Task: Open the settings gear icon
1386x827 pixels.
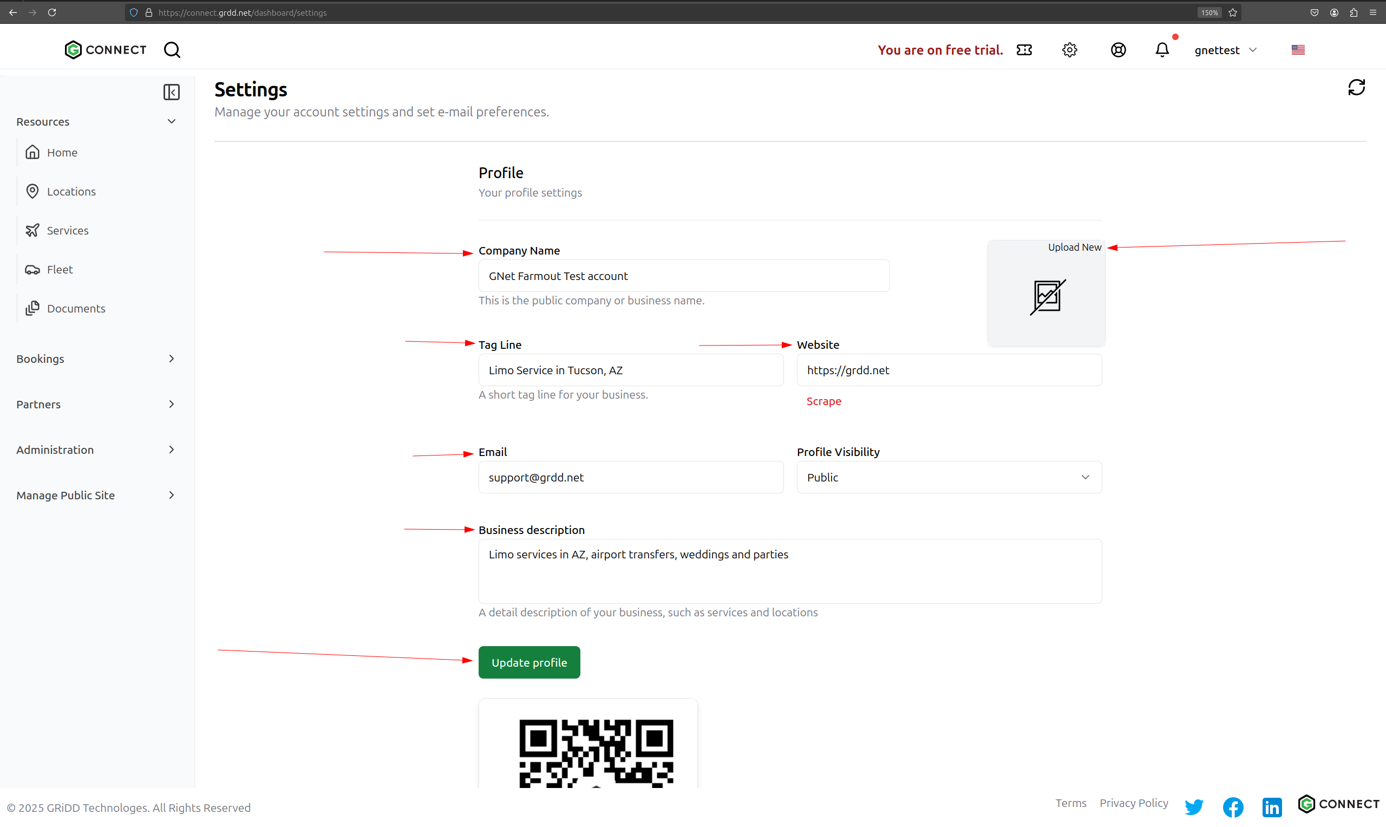Action: 1069,50
